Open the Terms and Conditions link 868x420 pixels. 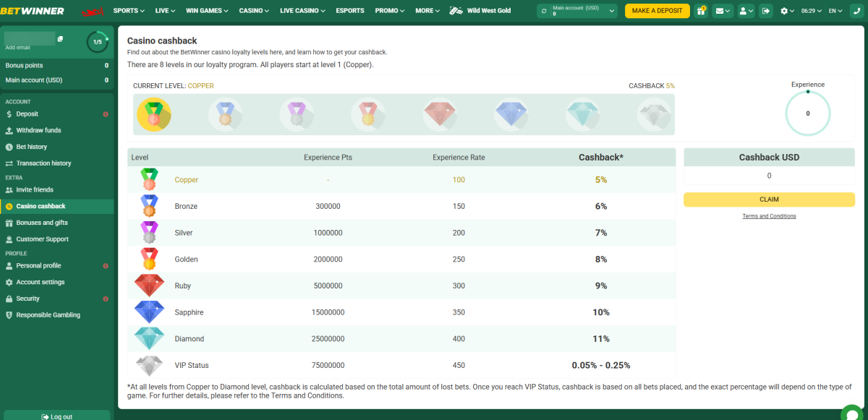click(769, 216)
